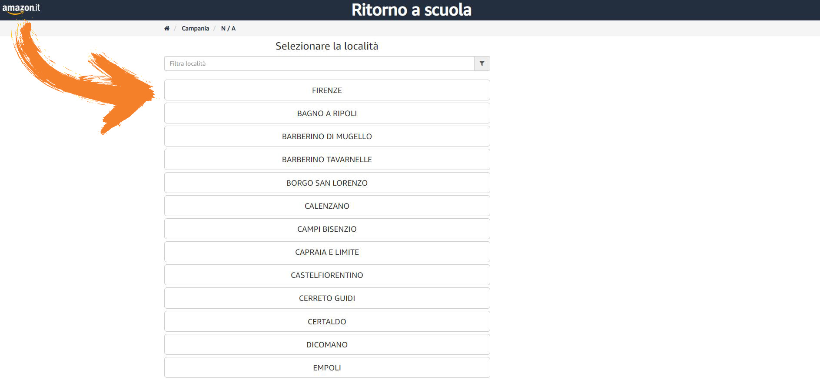Click the Ritorno a scuola header title

pos(411,10)
